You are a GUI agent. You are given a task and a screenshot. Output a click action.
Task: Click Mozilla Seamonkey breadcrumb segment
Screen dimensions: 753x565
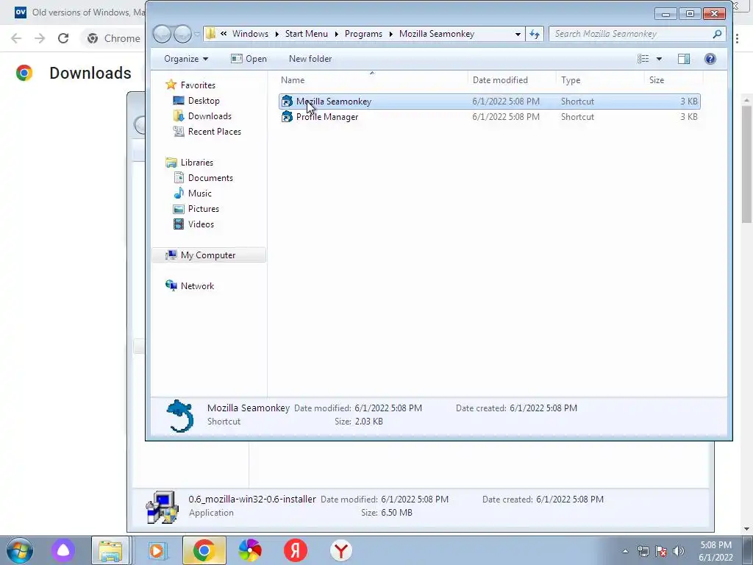coord(437,34)
